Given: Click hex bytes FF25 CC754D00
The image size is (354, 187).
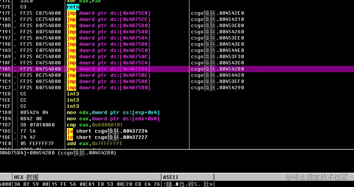Looking at the screenshot, I should (40, 19).
